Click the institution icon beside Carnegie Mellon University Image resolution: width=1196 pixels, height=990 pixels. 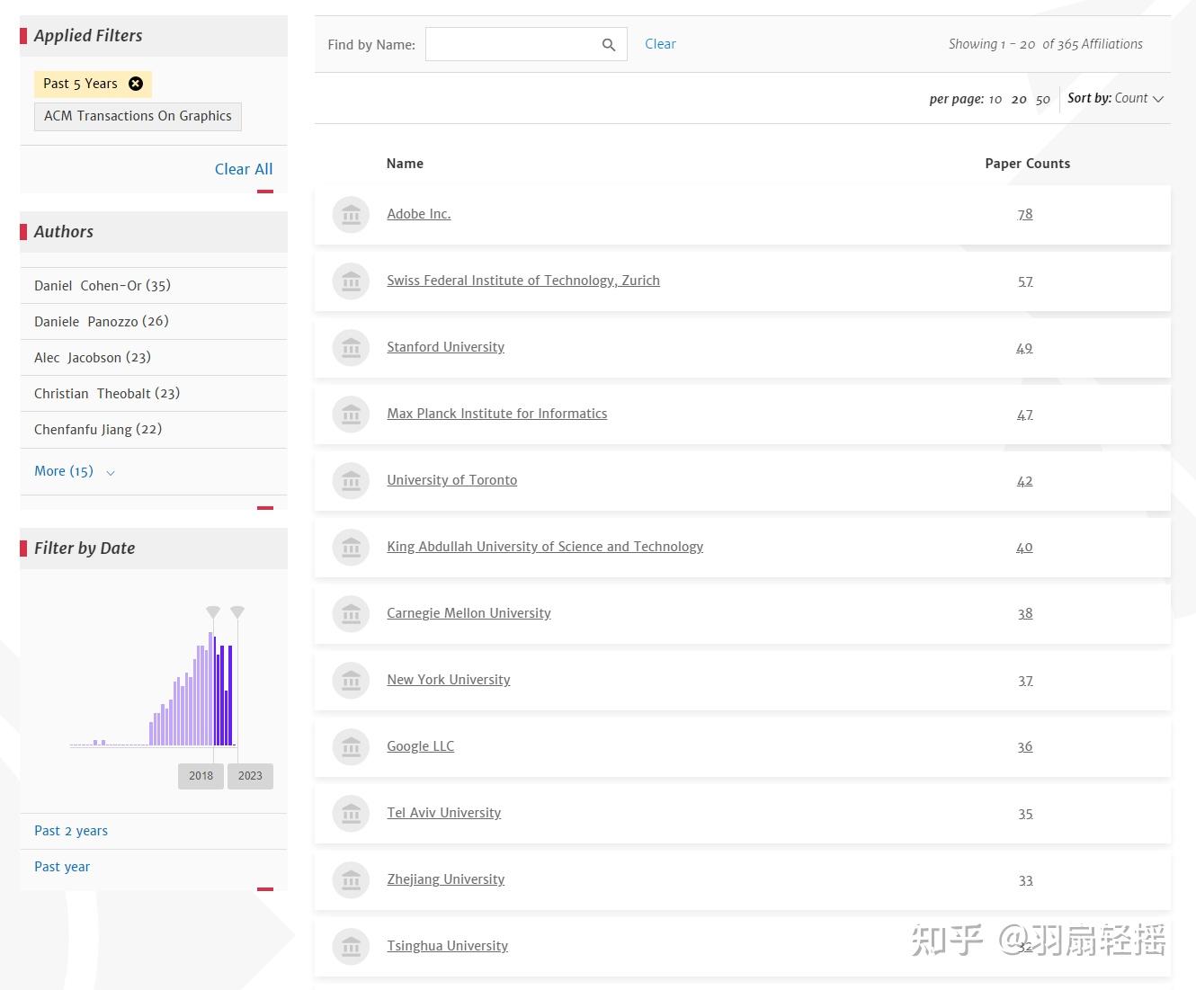pyautogui.click(x=351, y=614)
